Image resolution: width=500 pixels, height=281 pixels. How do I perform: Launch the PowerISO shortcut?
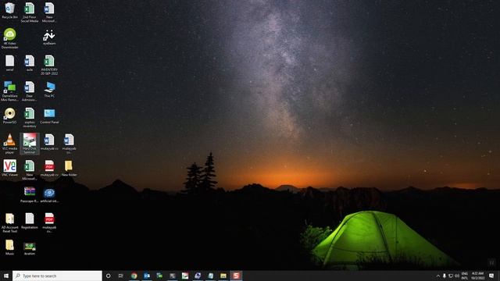coord(9,116)
